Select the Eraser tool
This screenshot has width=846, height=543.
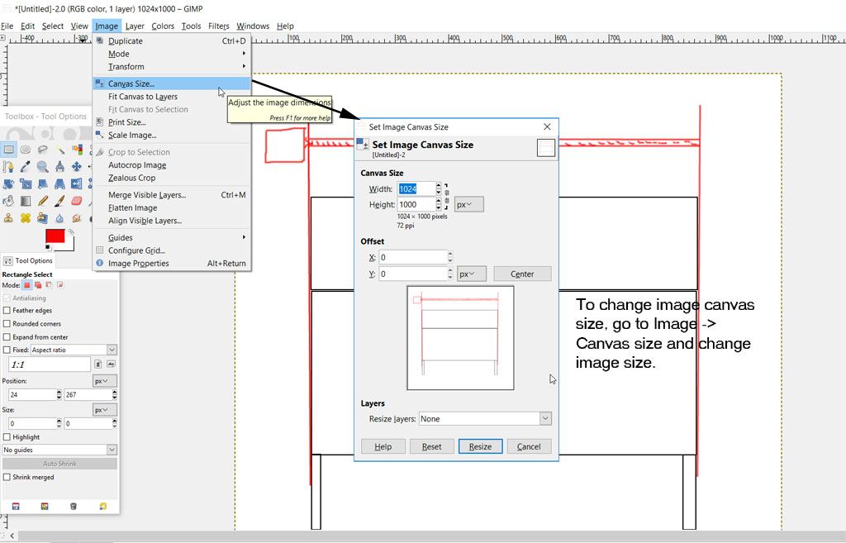[77, 202]
